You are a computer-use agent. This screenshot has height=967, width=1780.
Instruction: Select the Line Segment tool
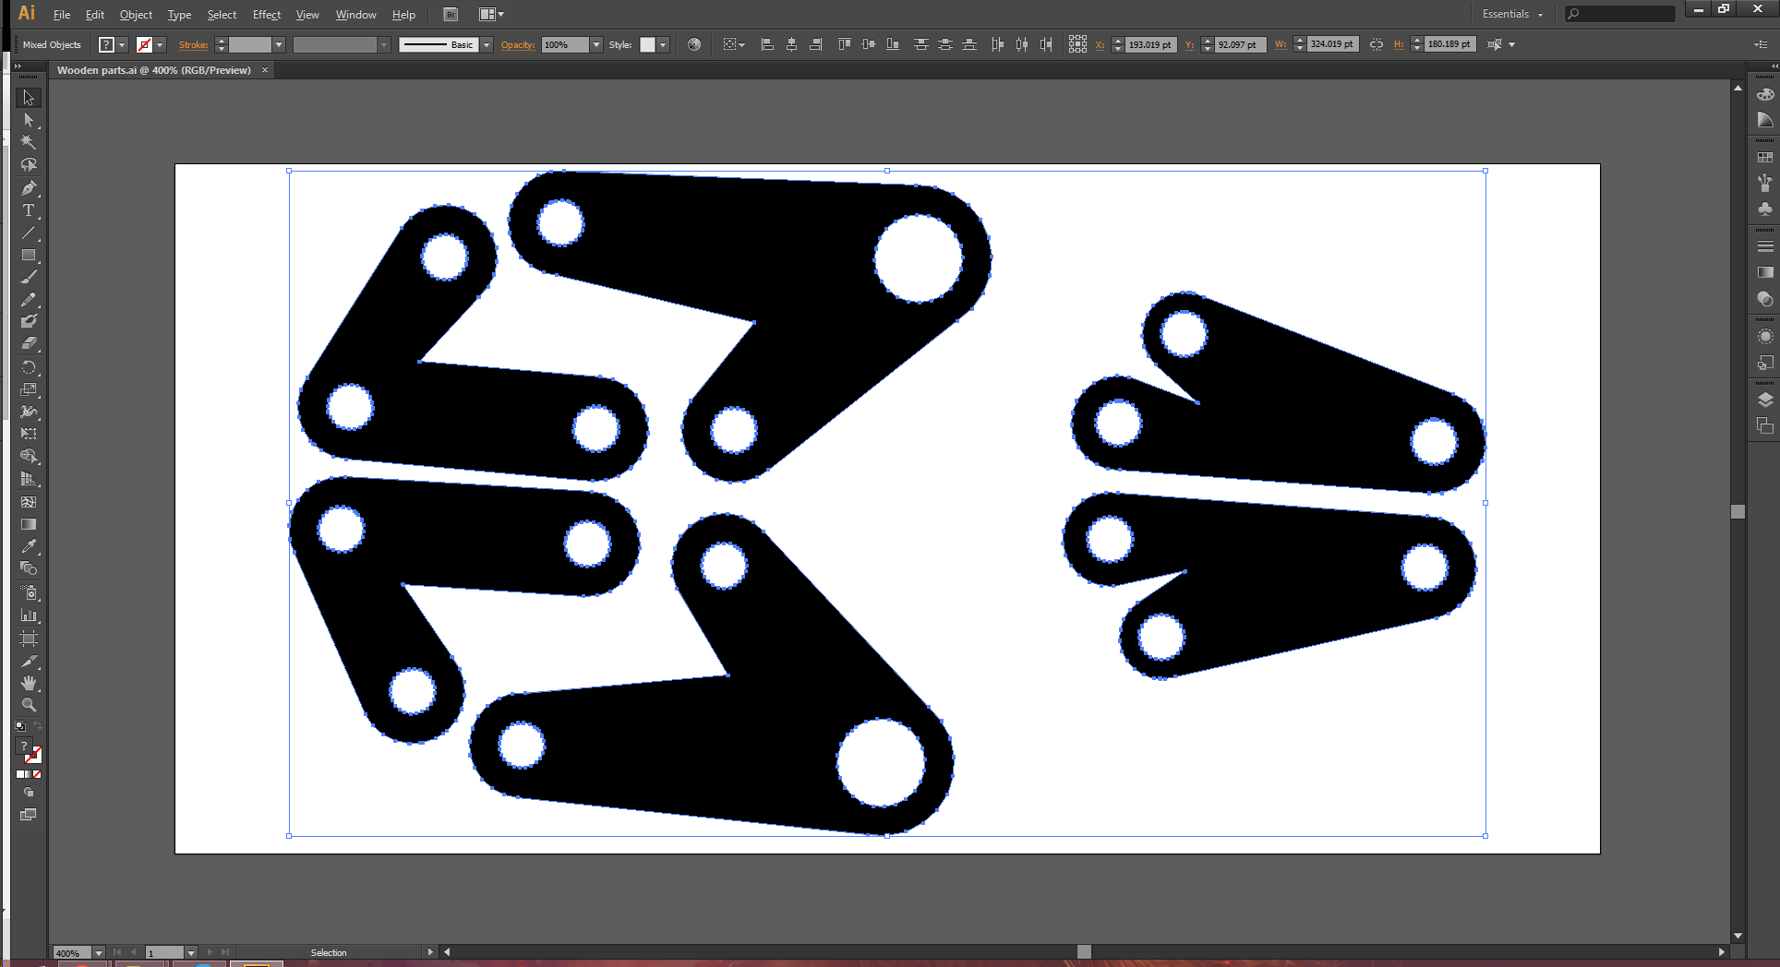(29, 233)
